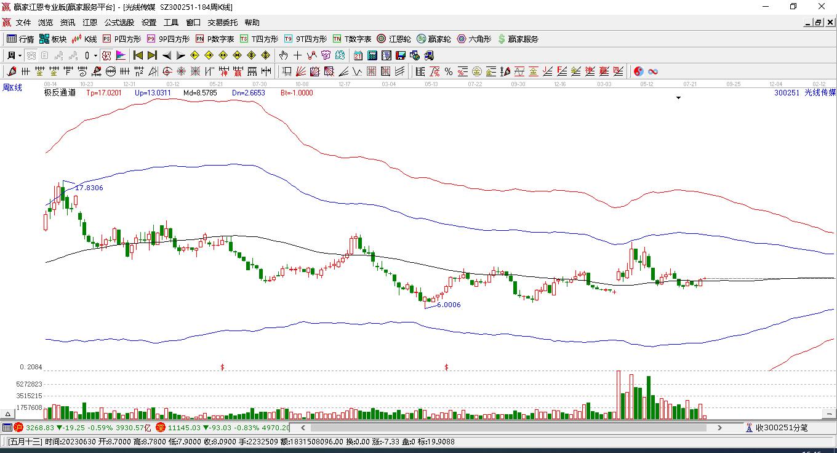Select the crosshair cursor tool
Image resolution: width=837 pixels, height=453 pixels.
click(x=298, y=55)
